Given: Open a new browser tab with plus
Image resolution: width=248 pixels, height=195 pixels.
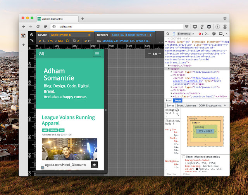Looking at the screenshot, I should 83,19.
